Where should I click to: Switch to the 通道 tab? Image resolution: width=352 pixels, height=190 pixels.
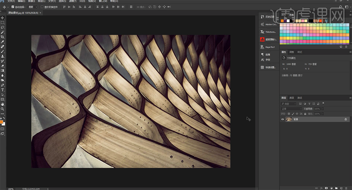tap(292, 98)
